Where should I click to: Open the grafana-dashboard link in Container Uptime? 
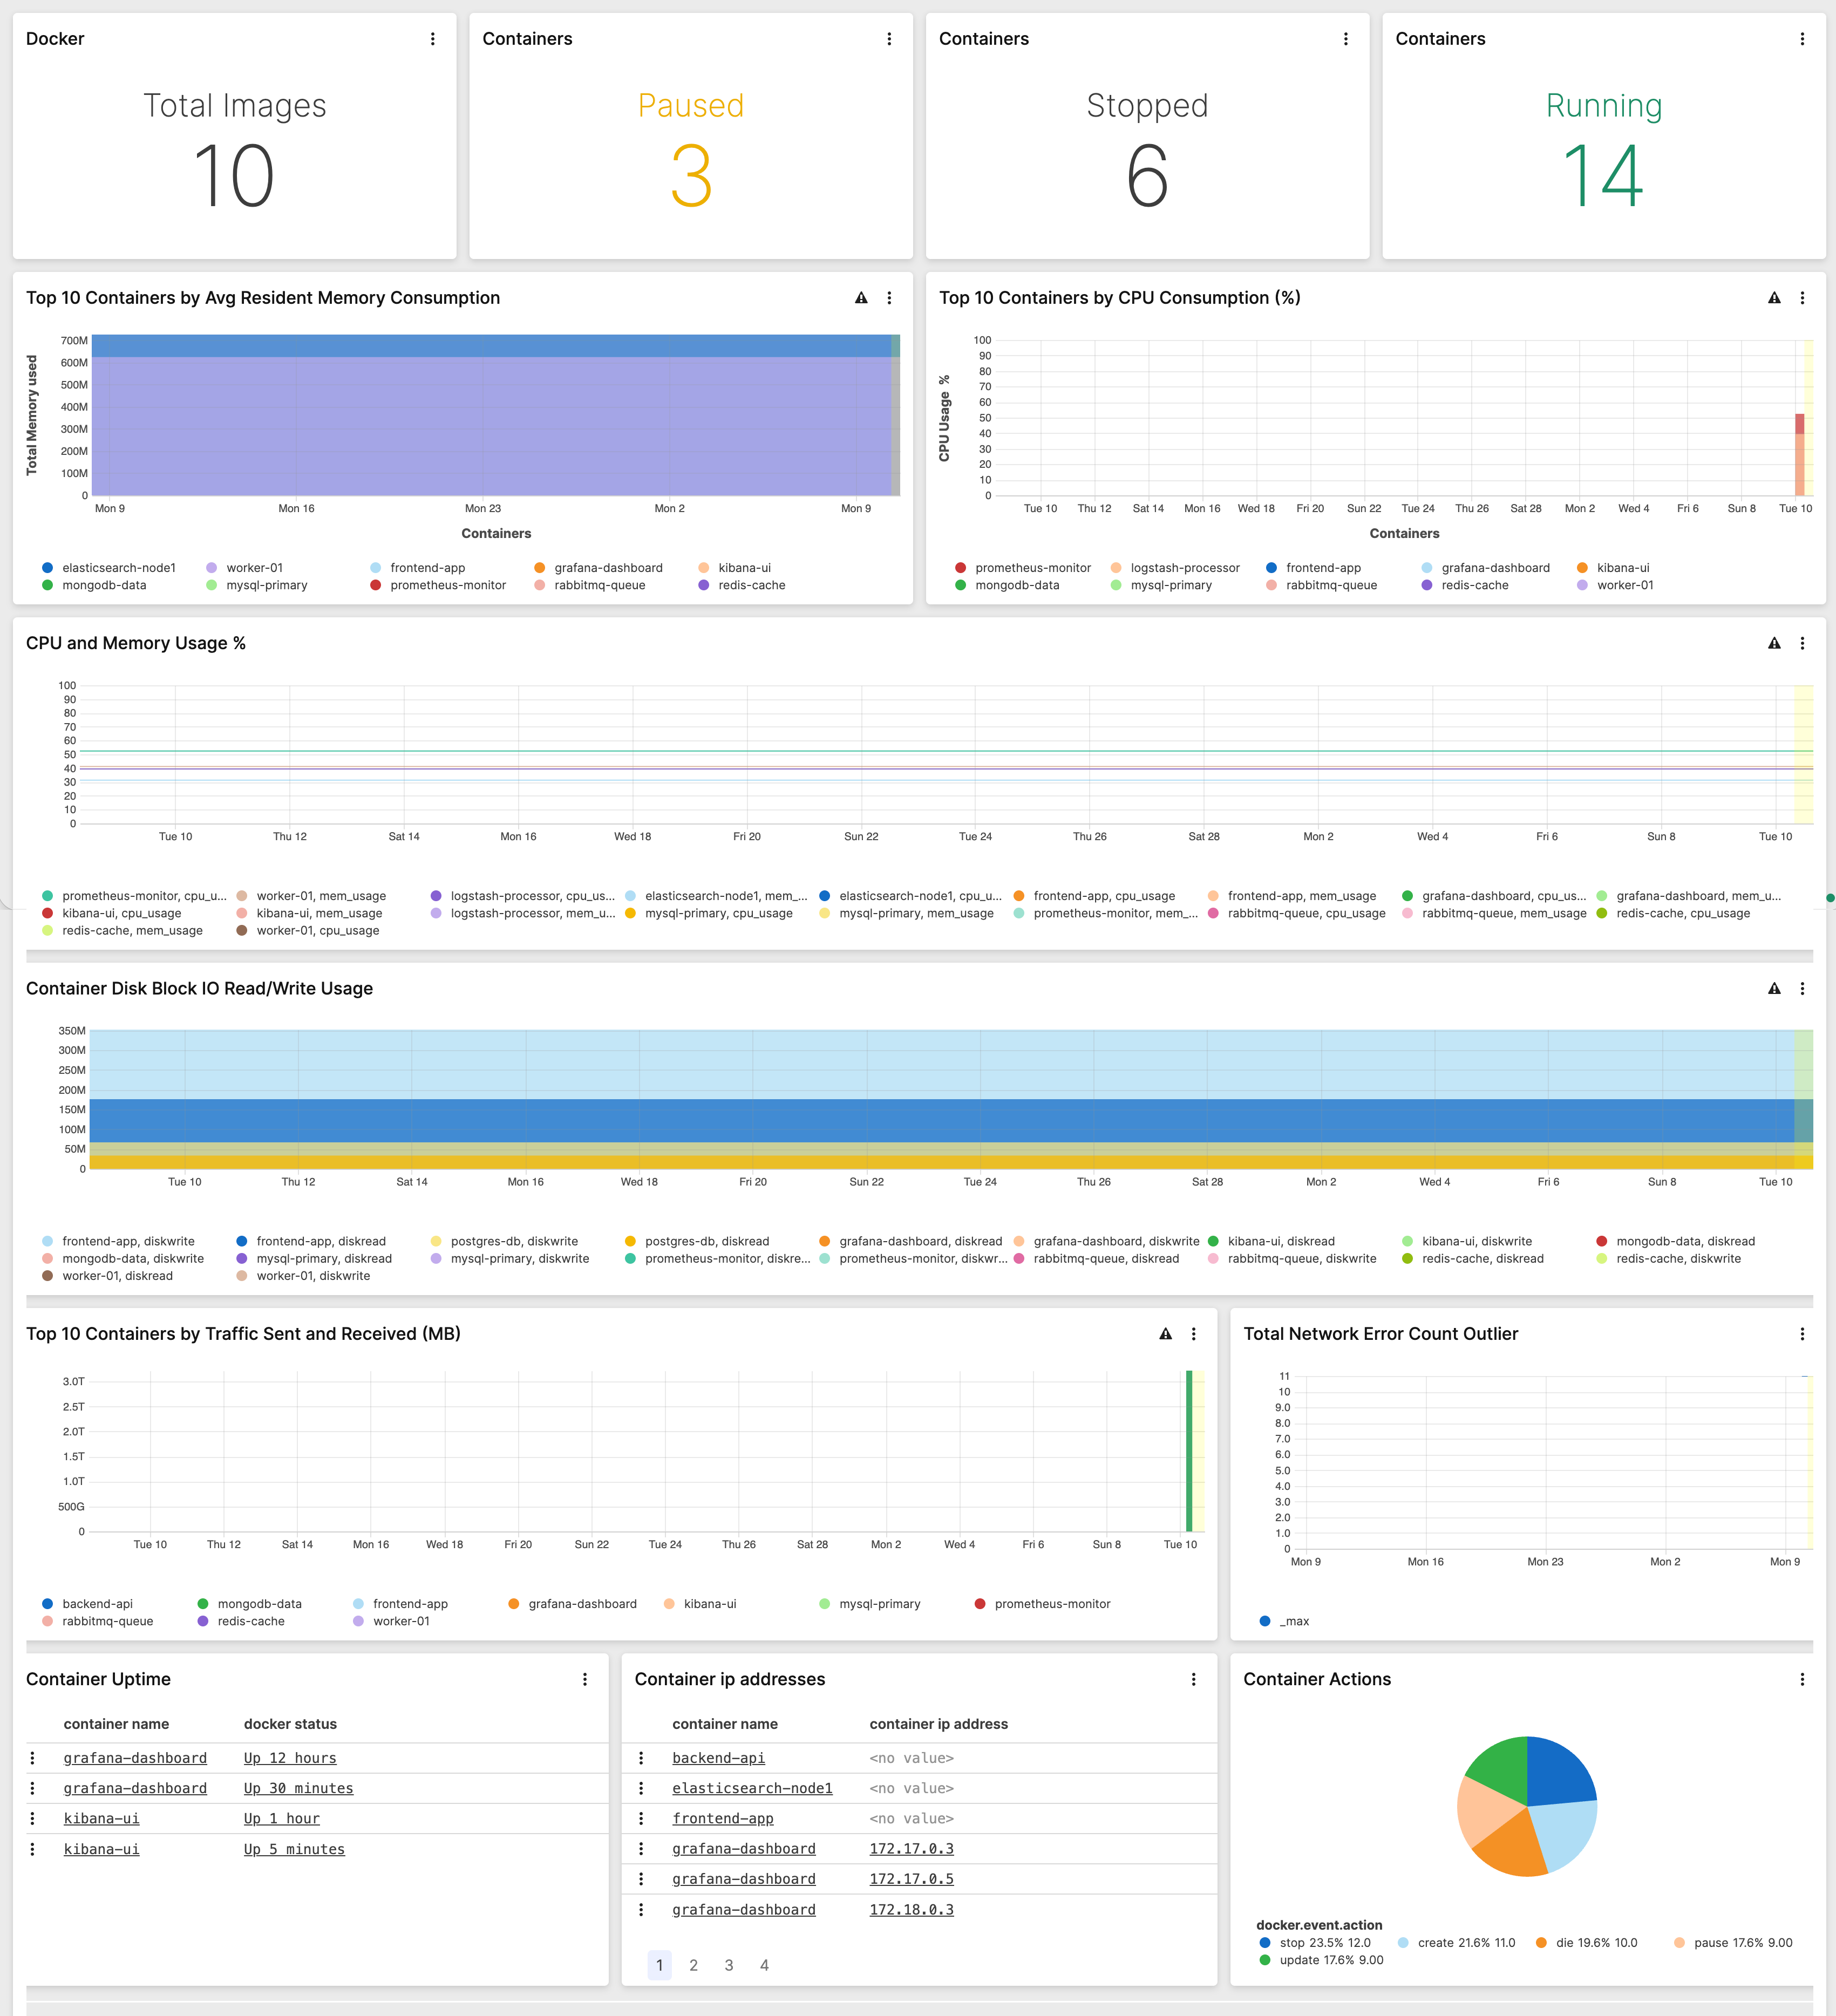[135, 1757]
